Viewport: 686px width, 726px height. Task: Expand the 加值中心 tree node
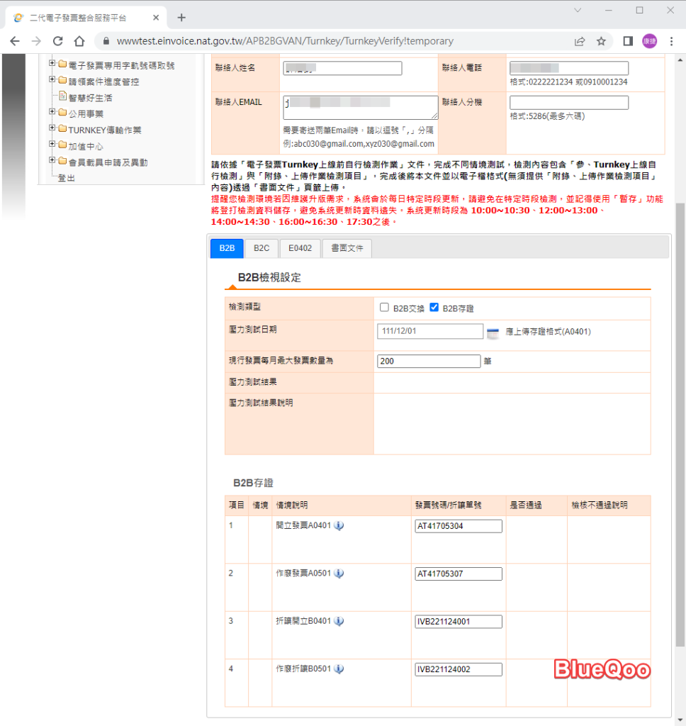tap(52, 145)
